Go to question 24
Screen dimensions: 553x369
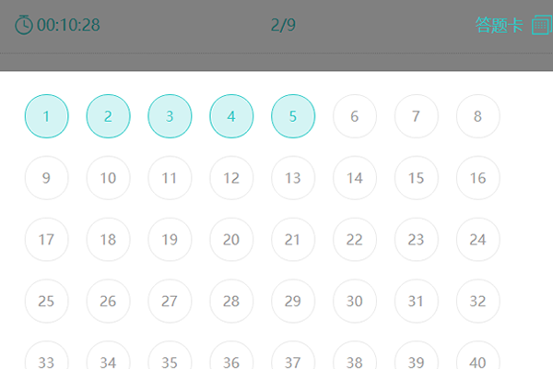477,240
